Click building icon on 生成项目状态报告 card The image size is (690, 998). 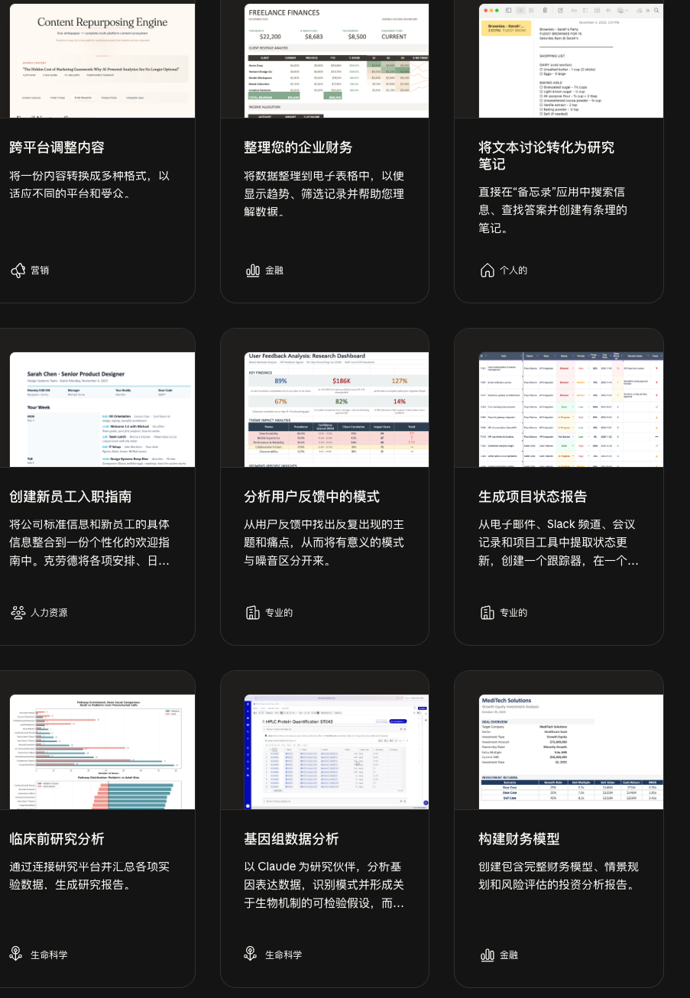coord(487,613)
